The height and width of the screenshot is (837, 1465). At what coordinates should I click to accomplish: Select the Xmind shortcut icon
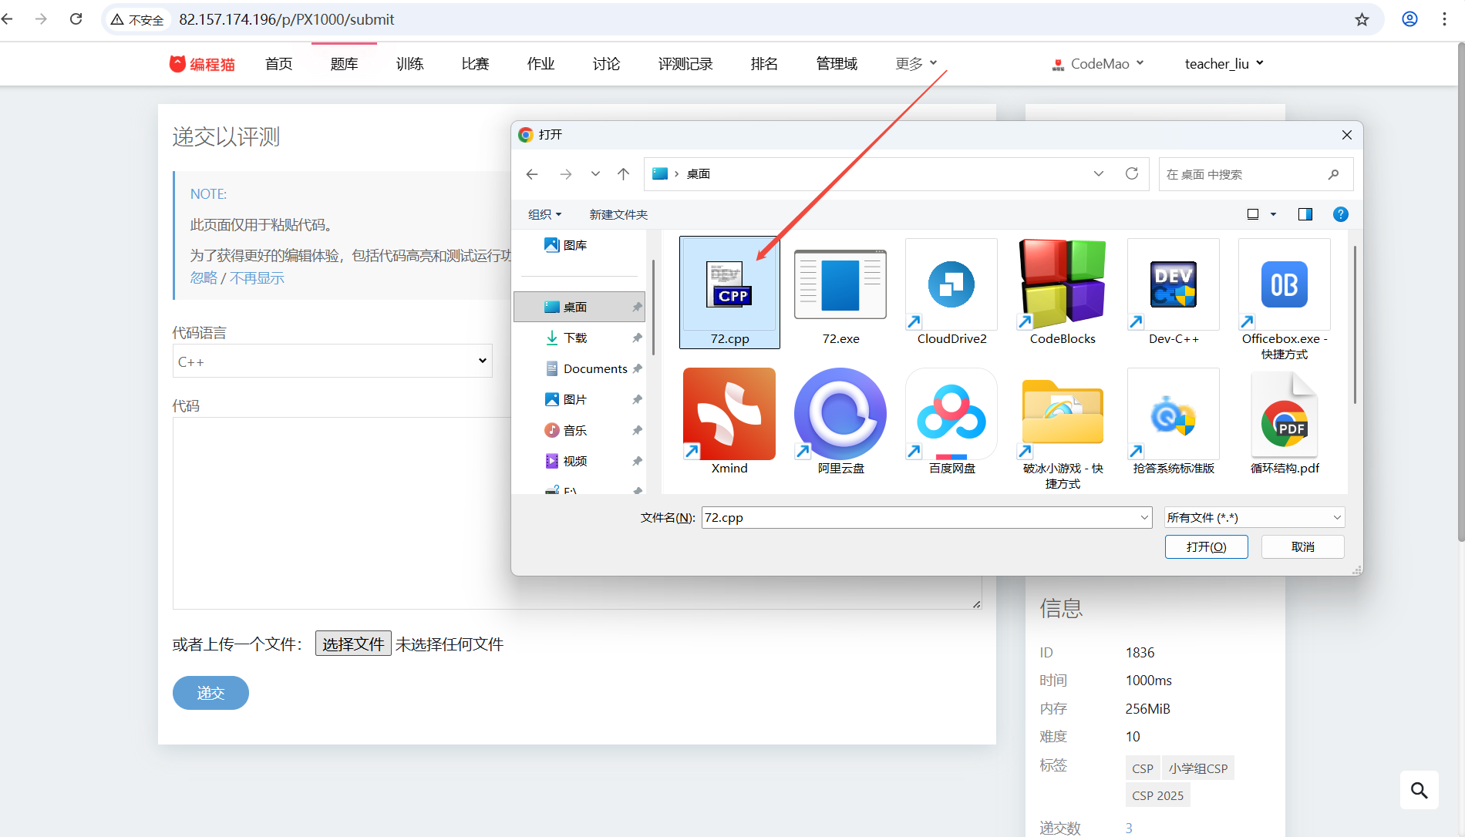coord(729,415)
